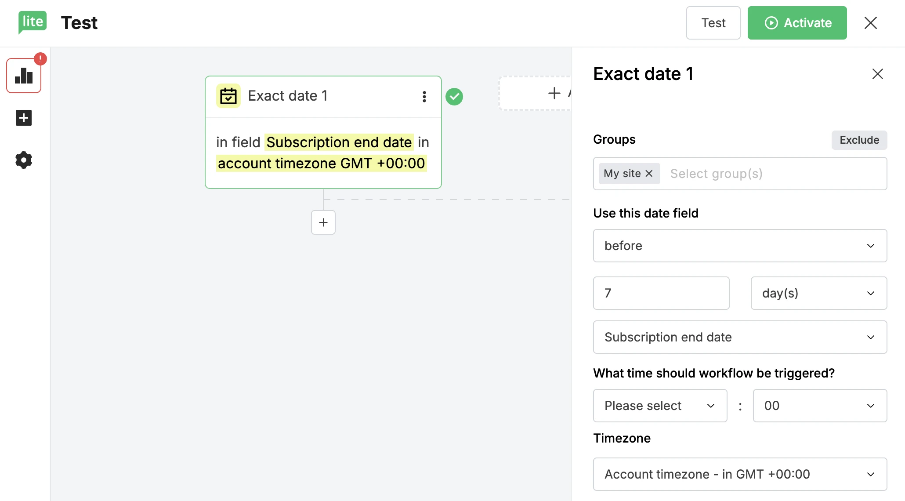Select the Exact date 1 trigger card title

[288, 96]
